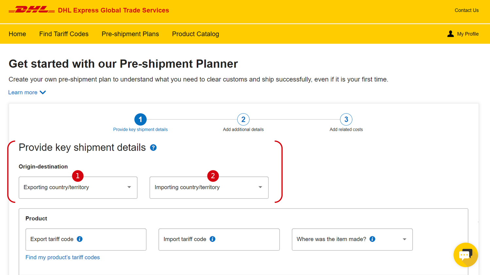The image size is (490, 275).
Task: Switch to the Find Tariff Codes tab
Action: 64,34
